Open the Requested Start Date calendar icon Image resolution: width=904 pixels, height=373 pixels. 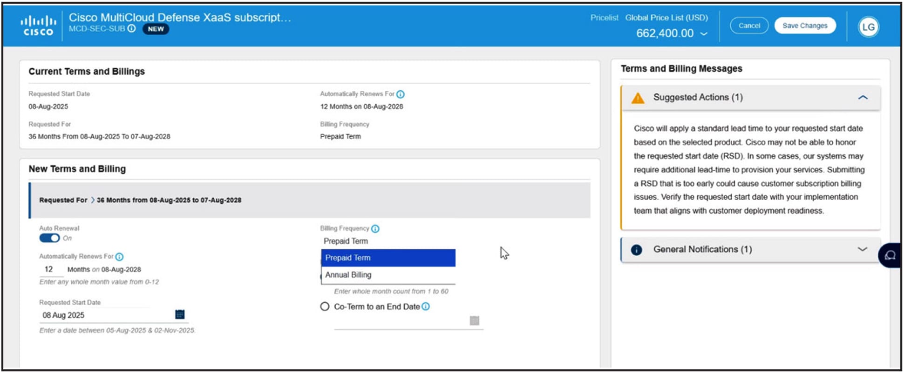tap(180, 314)
